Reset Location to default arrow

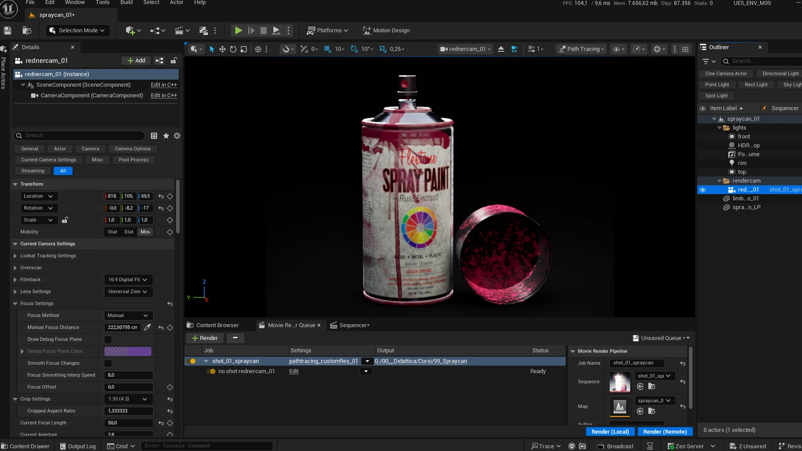pos(161,196)
